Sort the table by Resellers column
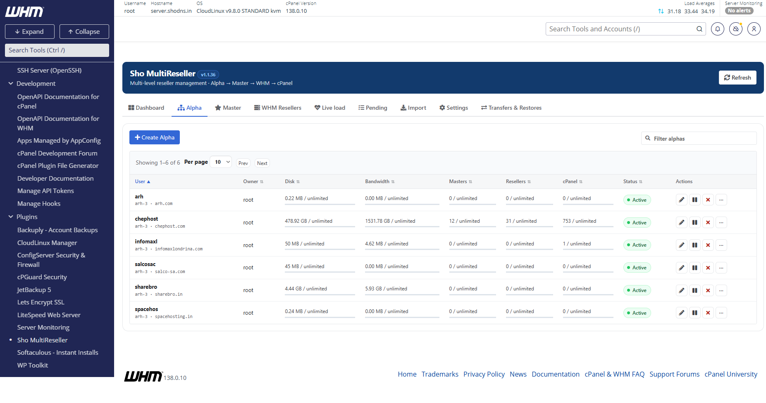 pos(518,181)
